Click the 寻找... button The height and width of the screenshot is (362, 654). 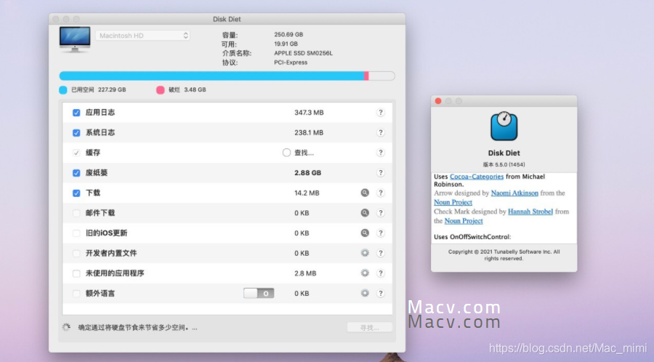click(x=370, y=327)
